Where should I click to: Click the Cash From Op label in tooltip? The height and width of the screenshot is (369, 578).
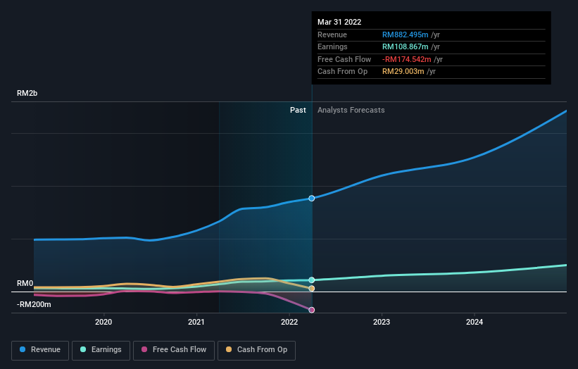tap(342, 72)
